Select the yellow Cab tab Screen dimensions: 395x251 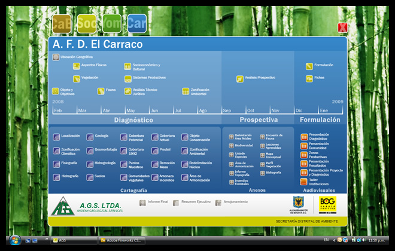tap(62, 23)
